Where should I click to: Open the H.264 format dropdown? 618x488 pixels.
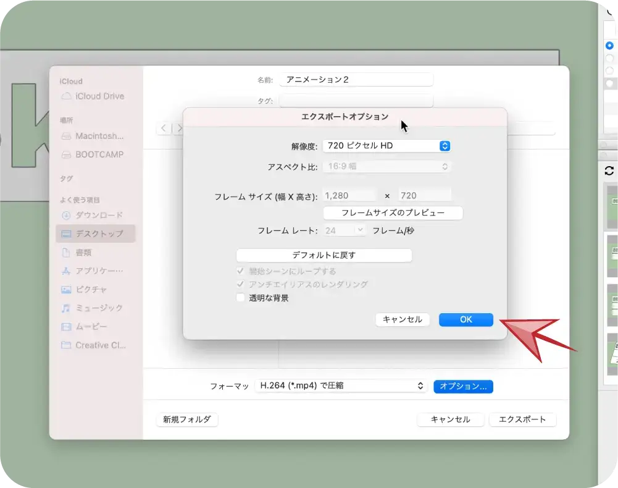(341, 385)
